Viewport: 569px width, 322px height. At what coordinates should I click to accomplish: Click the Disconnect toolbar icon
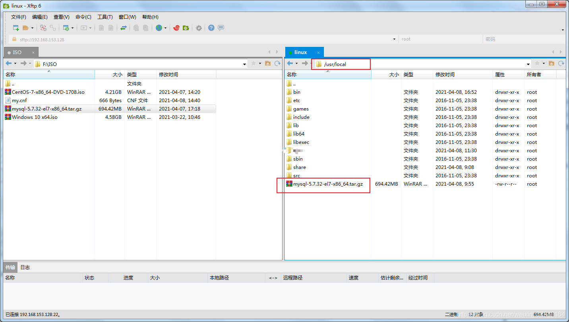[x=43, y=28]
